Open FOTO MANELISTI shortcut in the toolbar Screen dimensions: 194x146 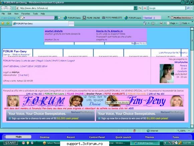coord(112,18)
